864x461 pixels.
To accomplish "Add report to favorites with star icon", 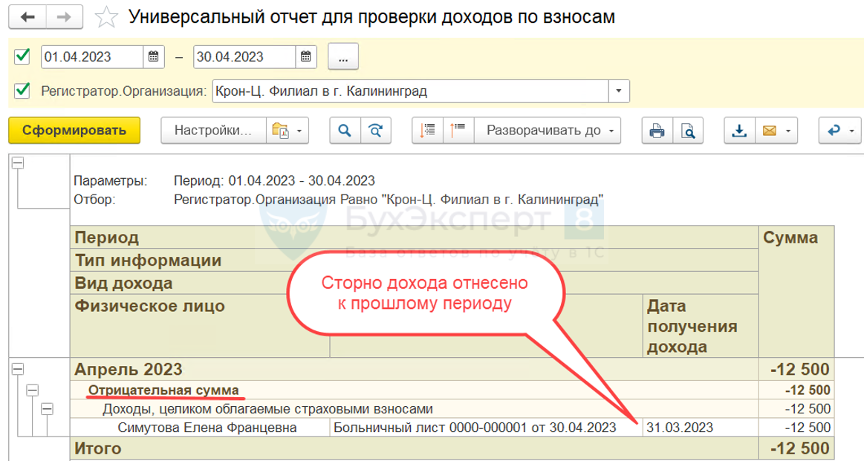I will click(x=108, y=17).
